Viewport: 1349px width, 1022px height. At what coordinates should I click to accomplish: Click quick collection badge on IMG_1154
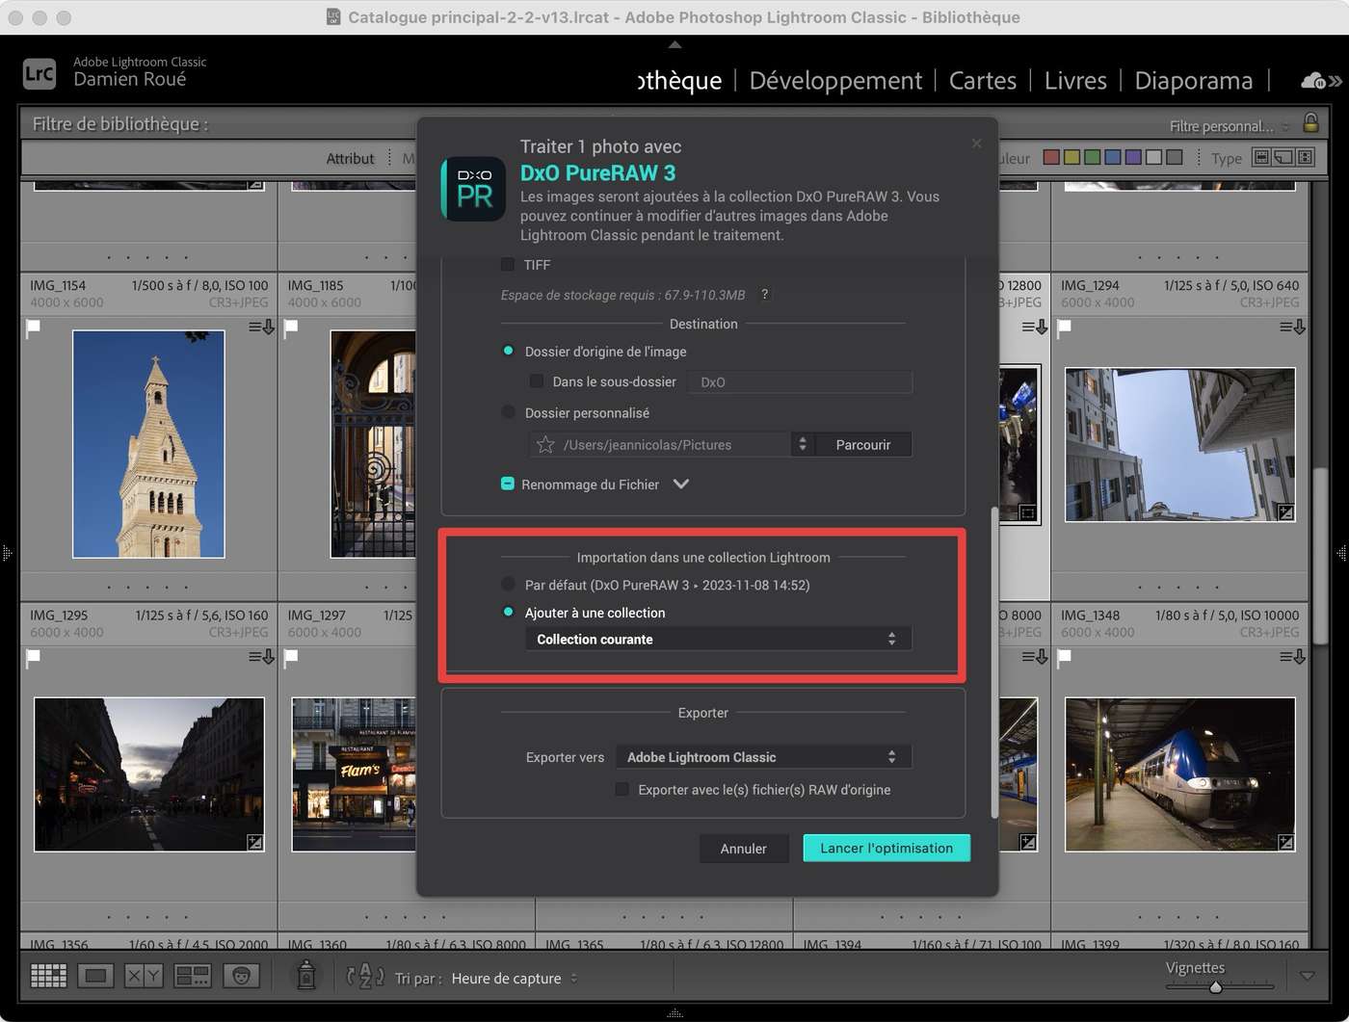pyautogui.click(x=261, y=328)
